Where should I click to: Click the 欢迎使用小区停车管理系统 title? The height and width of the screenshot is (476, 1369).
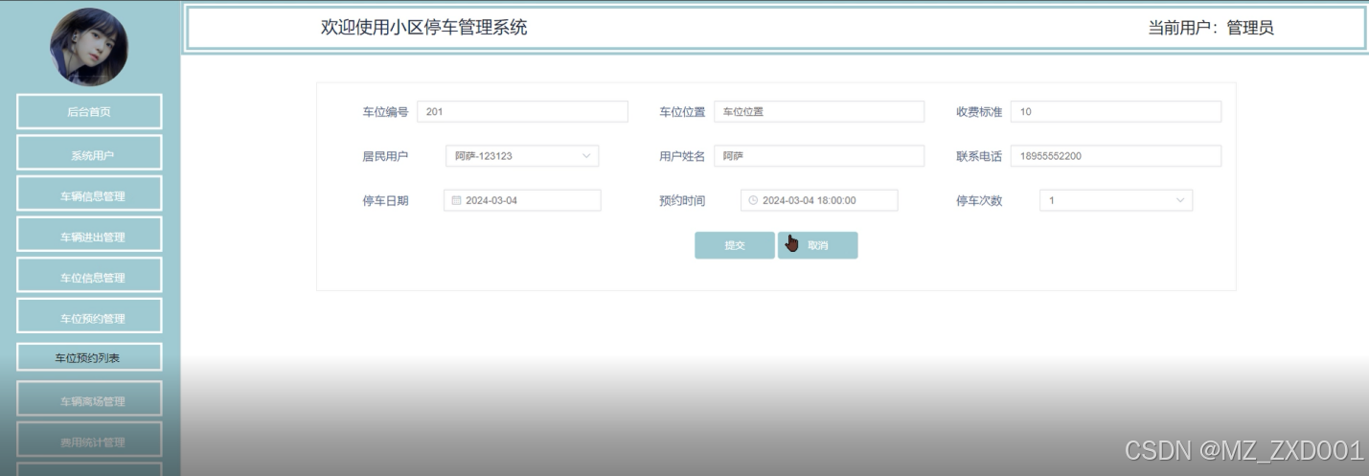[x=423, y=28]
